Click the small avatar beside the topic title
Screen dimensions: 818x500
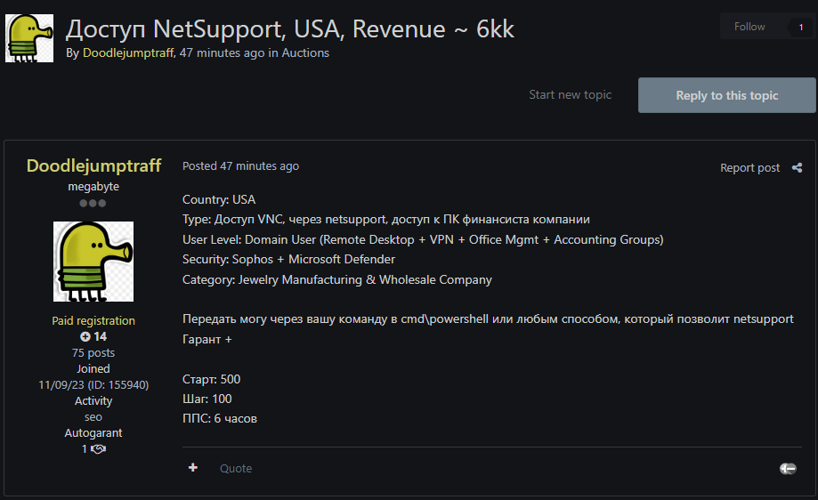point(28,38)
